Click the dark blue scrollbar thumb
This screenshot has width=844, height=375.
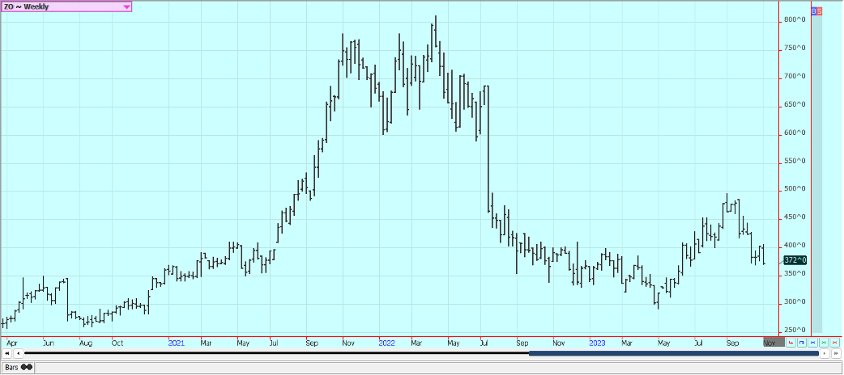674,353
